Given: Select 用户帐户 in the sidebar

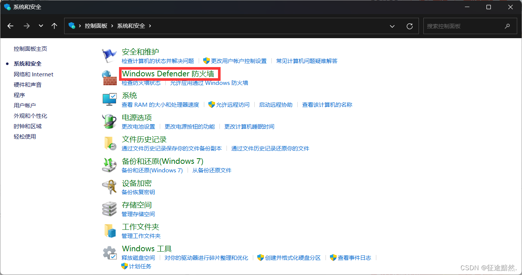Looking at the screenshot, I should click(25, 106).
